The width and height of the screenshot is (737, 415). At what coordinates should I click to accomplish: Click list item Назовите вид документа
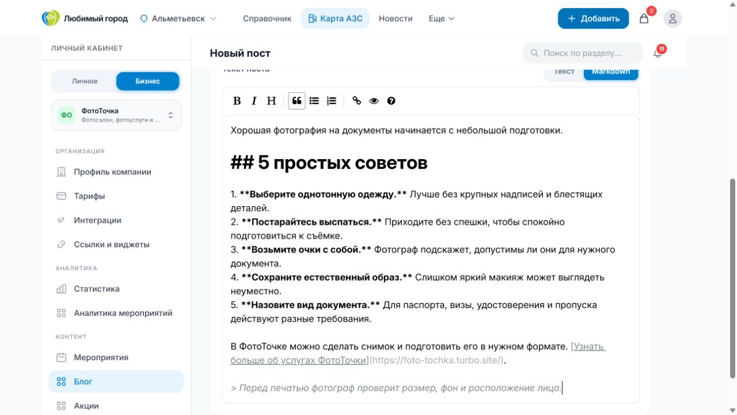(414, 312)
